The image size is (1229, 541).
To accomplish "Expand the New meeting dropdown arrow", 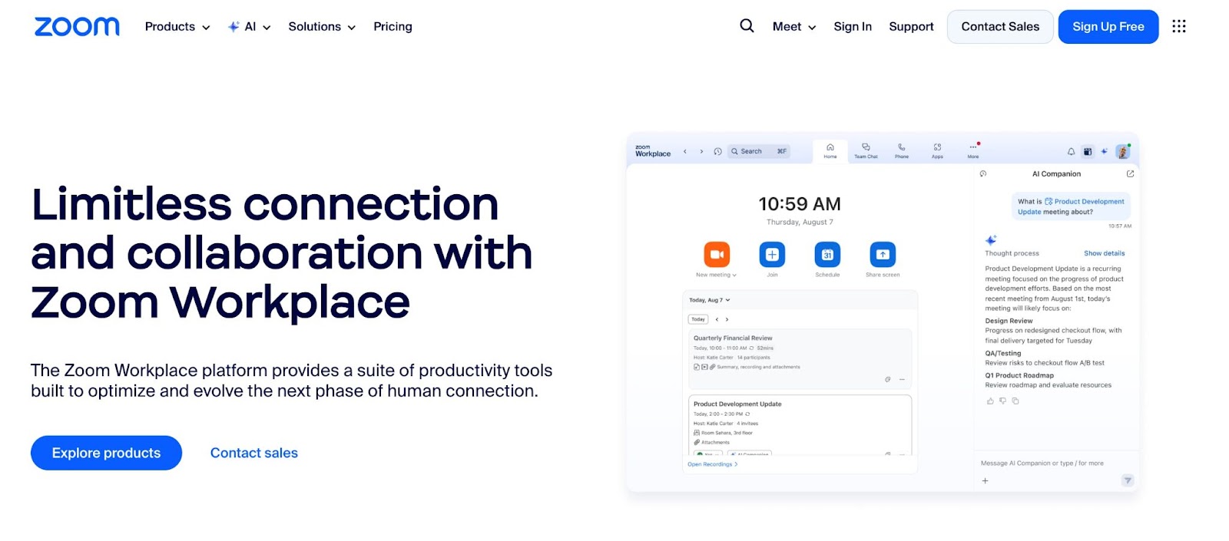I will [735, 275].
